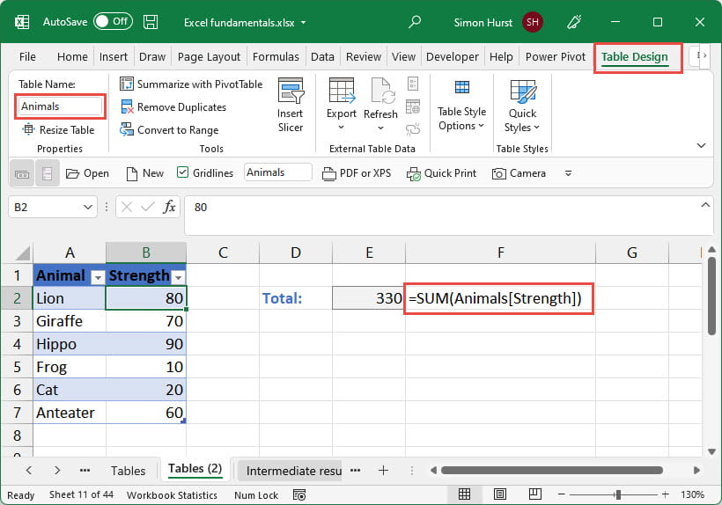Screen dimensions: 722x505
Task: Click the Table Name input field
Action: (x=61, y=106)
